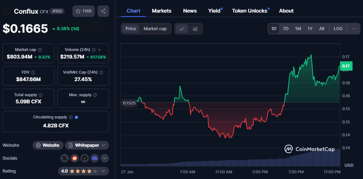Viewport: 363px width, 179px height.
Task: Click the green 0.17 current price tag
Action: point(346,66)
